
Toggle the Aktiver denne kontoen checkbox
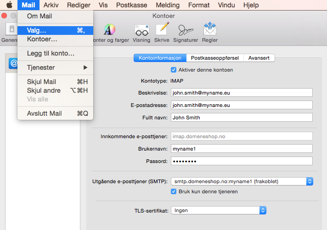pyautogui.click(x=174, y=70)
